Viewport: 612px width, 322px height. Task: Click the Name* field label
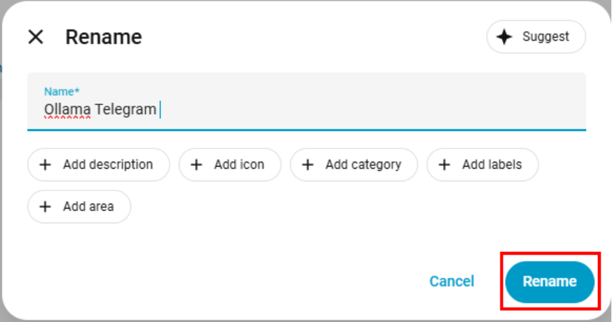click(x=62, y=92)
